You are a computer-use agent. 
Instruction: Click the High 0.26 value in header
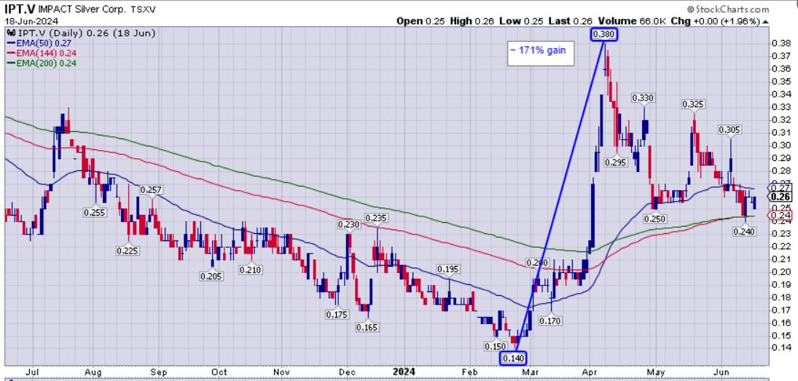pyautogui.click(x=470, y=21)
